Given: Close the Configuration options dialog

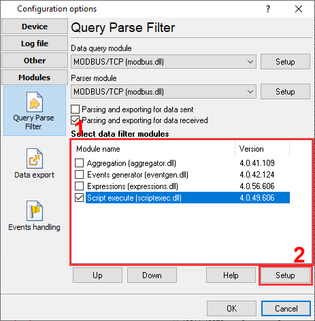Looking at the screenshot, I should (299, 9).
